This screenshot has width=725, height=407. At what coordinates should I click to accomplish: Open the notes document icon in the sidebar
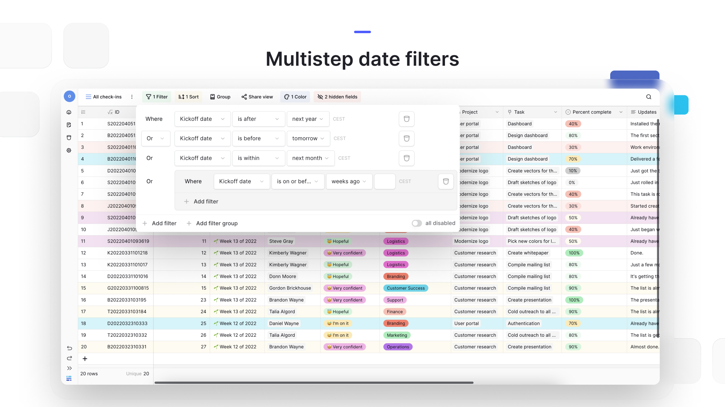(69, 125)
